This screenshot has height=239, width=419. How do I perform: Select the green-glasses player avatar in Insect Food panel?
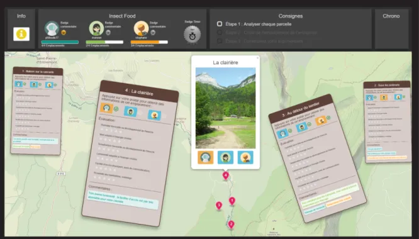[96, 28]
